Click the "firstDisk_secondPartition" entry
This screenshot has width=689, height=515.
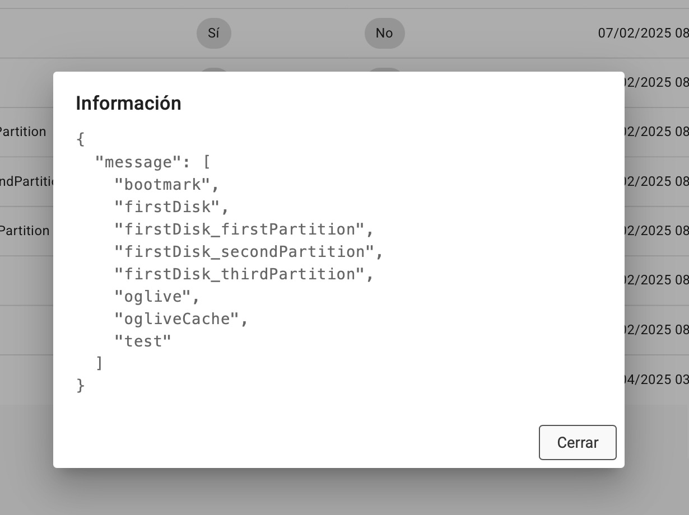tap(244, 252)
